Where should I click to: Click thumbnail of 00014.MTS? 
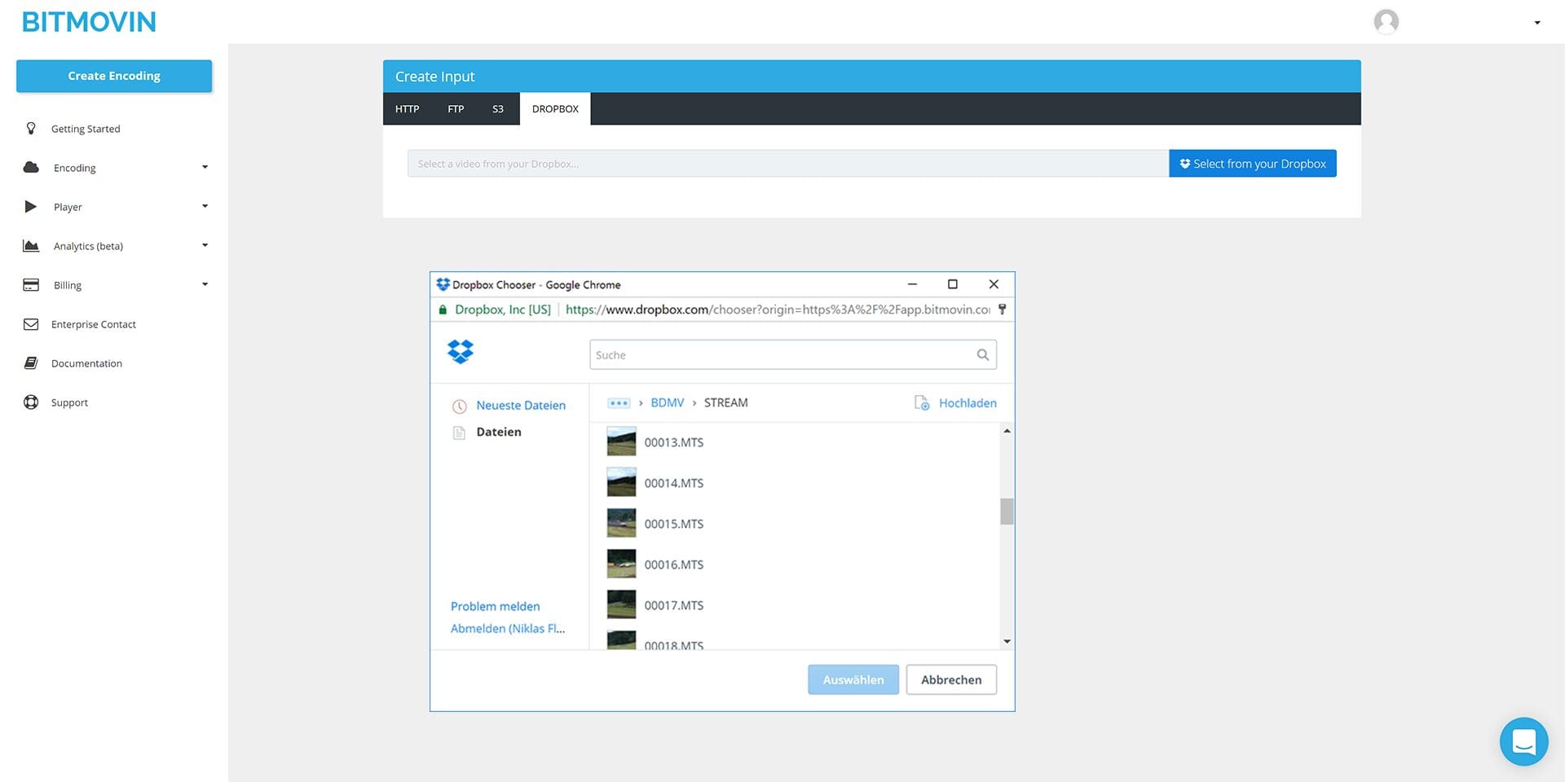621,482
